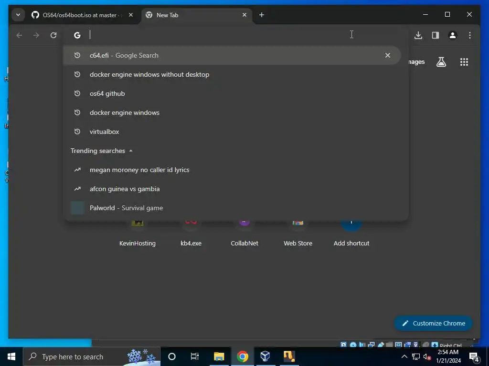489x366 pixels.
Task: Select 'docker engine windows without desktop' suggestion
Action: (232, 74)
